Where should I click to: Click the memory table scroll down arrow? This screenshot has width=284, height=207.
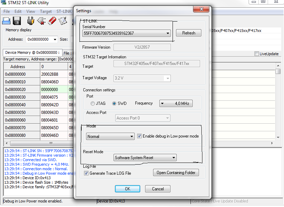pyautogui.click(x=278, y=138)
